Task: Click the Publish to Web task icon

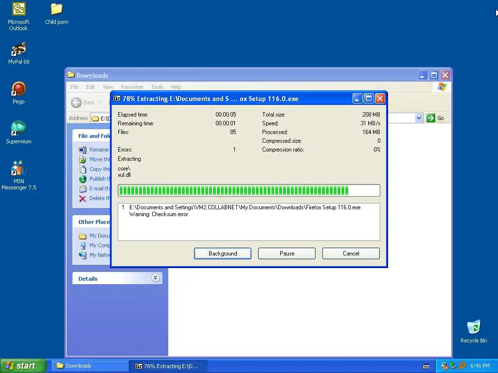Action: click(x=83, y=179)
